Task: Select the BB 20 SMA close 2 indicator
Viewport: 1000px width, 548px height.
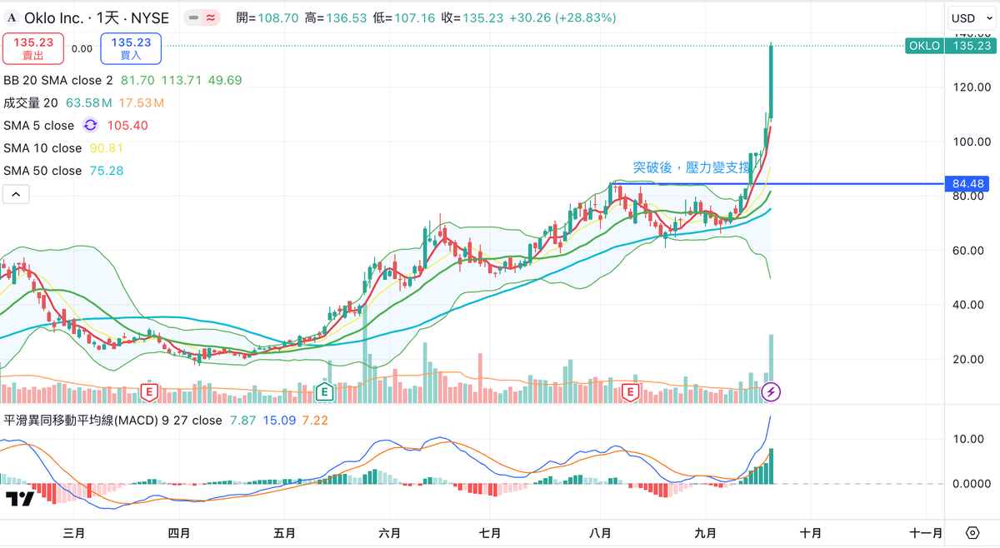Action: (x=58, y=81)
